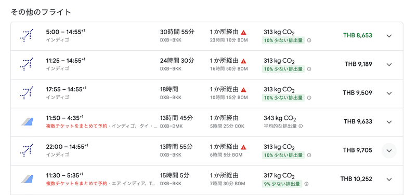Click the IndiGo logo on the 17:55 departure flight
This screenshot has width=416, height=195.
pyautogui.click(x=27, y=93)
